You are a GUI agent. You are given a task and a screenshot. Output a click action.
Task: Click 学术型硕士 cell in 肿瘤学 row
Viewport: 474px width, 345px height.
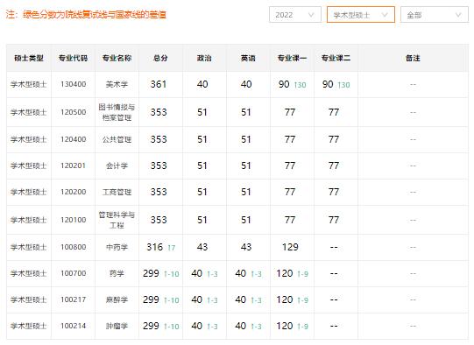pyautogui.click(x=29, y=326)
